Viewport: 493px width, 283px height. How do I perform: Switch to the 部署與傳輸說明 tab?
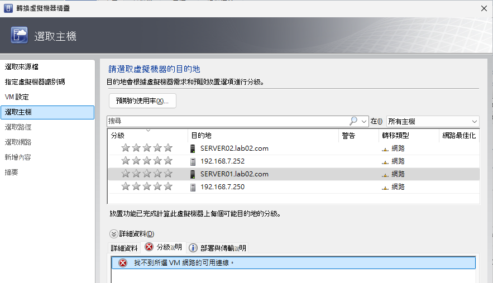click(x=217, y=248)
